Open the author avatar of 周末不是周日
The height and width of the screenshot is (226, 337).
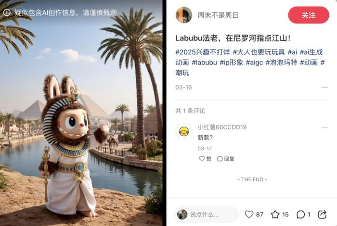[184, 15]
